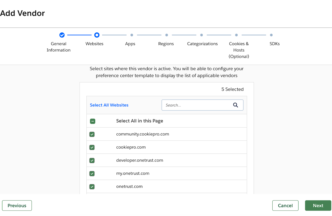332x216 pixels.
Task: Click the Cookies & Hosts step dot
Action: click(236, 35)
